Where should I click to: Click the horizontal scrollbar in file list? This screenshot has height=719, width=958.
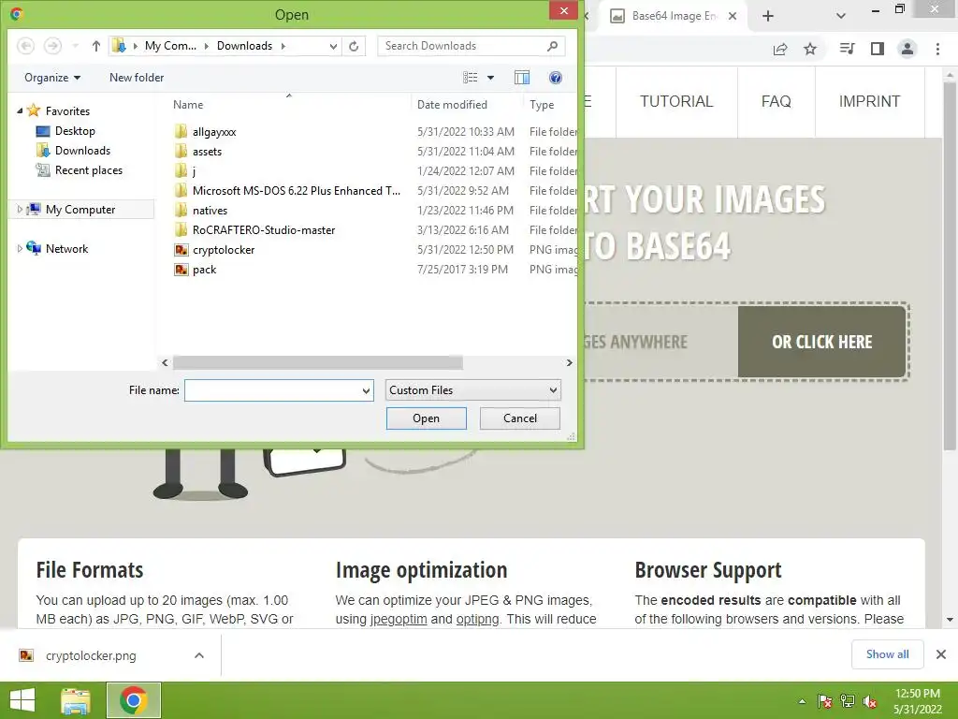(x=318, y=362)
